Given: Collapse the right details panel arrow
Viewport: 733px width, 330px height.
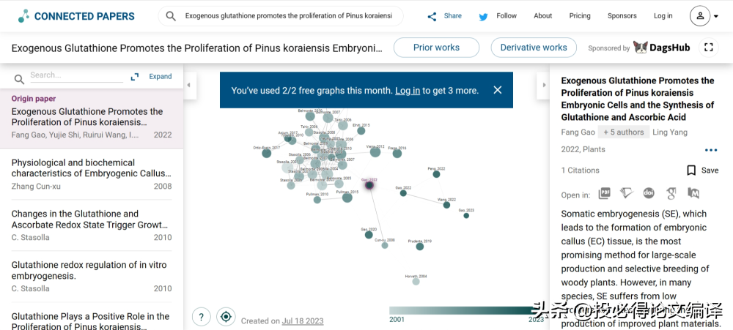Looking at the screenshot, I should [x=545, y=85].
